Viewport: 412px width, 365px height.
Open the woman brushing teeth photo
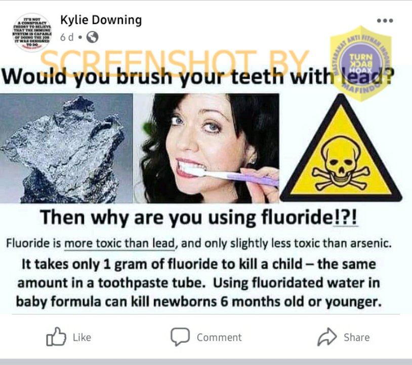pyautogui.click(x=207, y=149)
